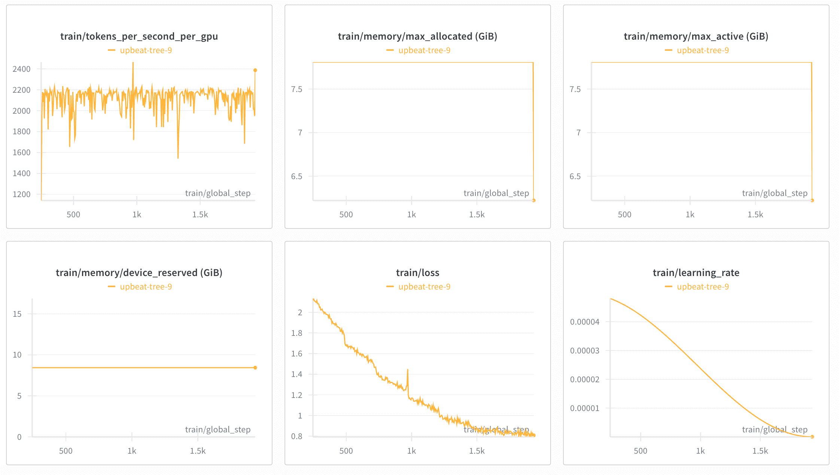Click the train/tokens_per_second_per_gpu chart title
Image resolution: width=840 pixels, height=475 pixels.
tap(139, 36)
